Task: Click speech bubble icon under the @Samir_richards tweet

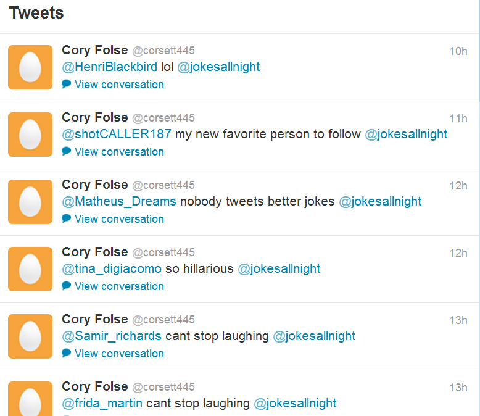Action: (x=66, y=353)
